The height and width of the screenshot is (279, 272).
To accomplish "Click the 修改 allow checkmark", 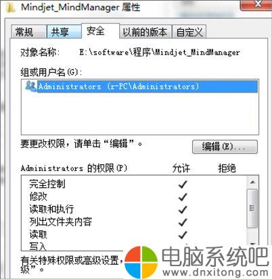I will tap(183, 197).
